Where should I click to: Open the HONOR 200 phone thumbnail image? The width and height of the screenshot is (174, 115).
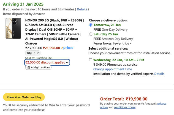click(x=13, y=28)
